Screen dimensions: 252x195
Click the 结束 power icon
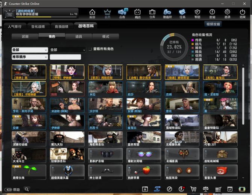242,13
